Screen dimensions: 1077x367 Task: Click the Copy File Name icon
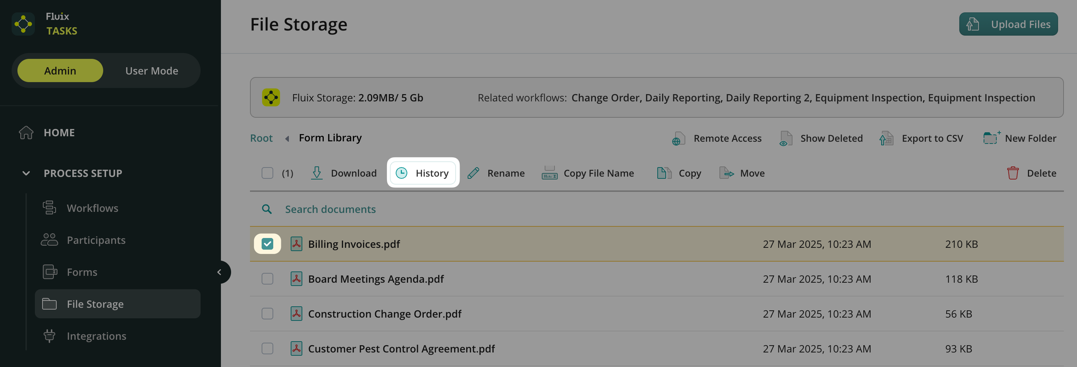point(549,173)
